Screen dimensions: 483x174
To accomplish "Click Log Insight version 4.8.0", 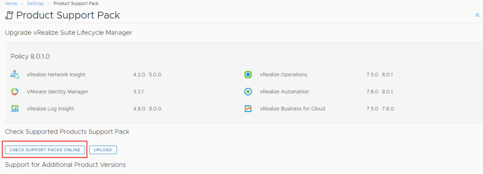I will (139, 109).
